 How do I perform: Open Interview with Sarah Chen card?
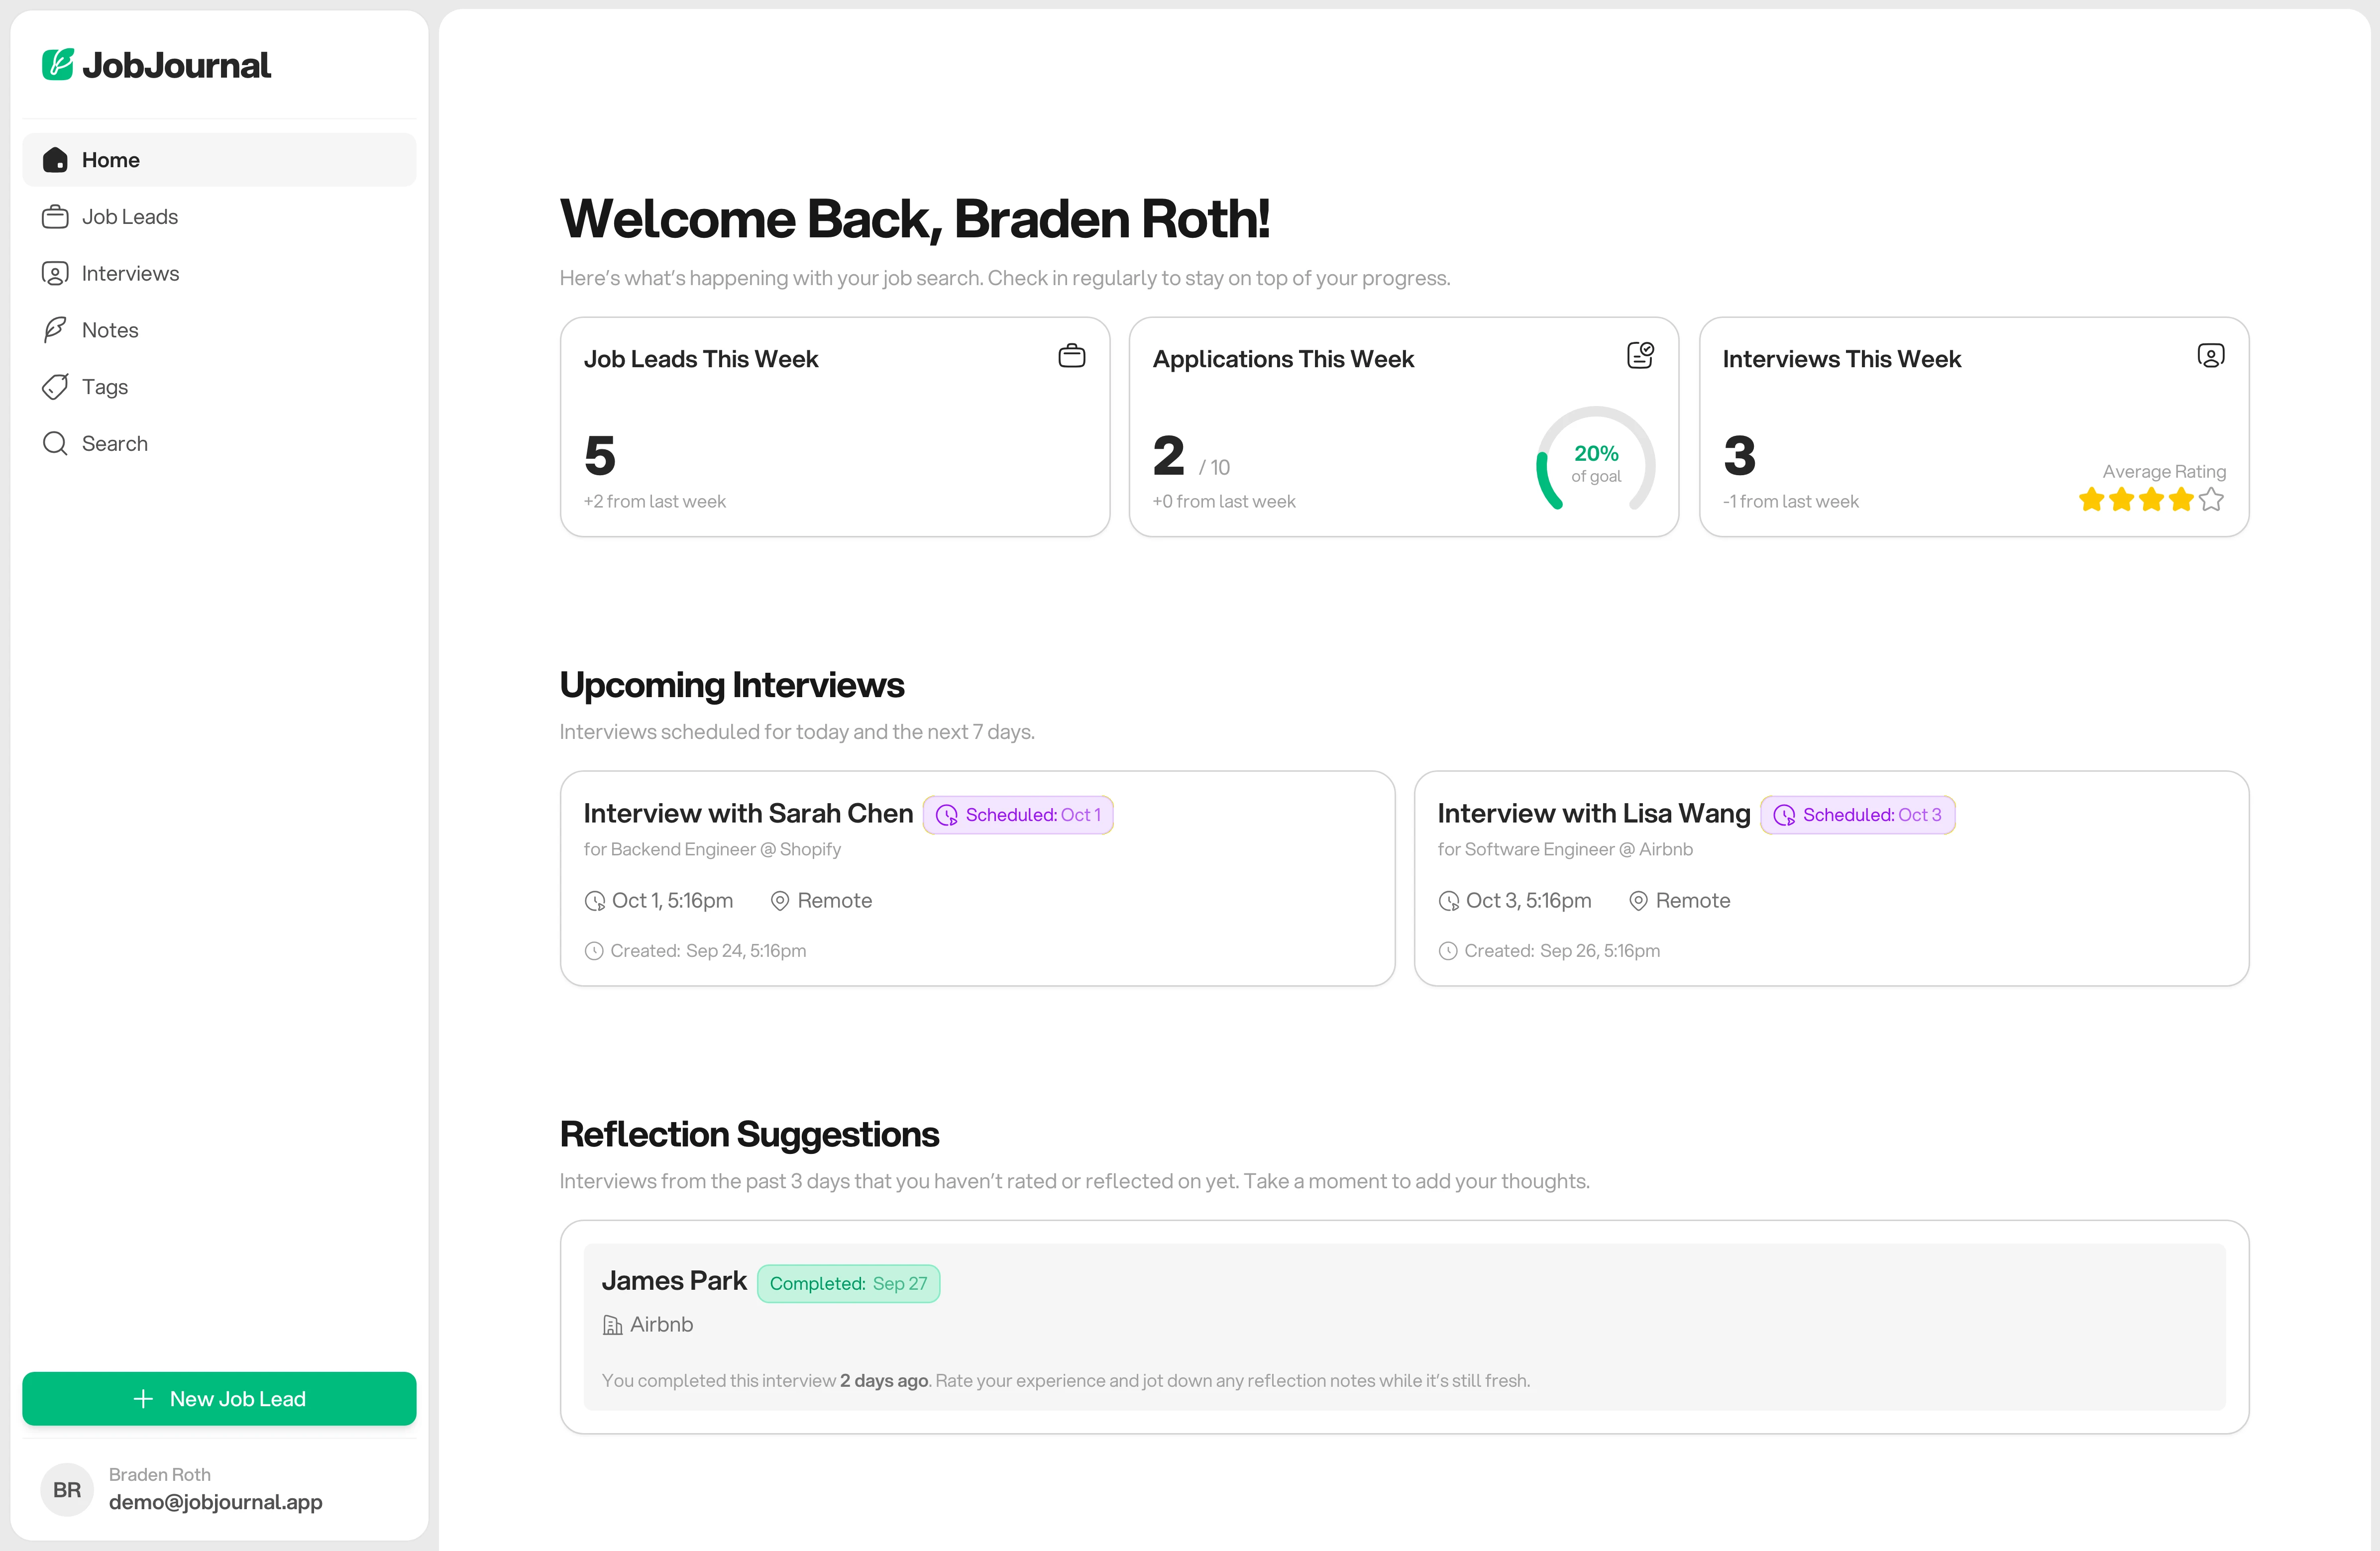tap(977, 878)
